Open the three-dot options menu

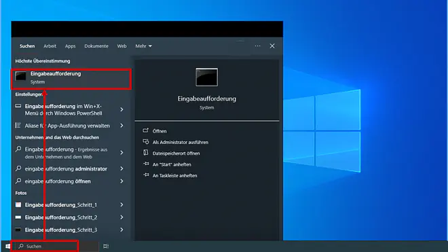pyautogui.click(x=257, y=46)
